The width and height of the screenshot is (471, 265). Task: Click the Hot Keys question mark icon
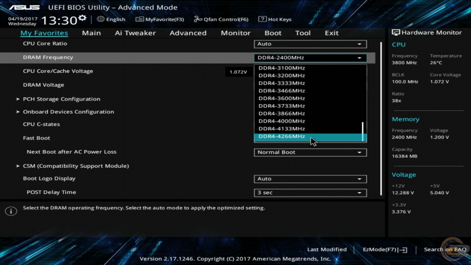point(262,19)
